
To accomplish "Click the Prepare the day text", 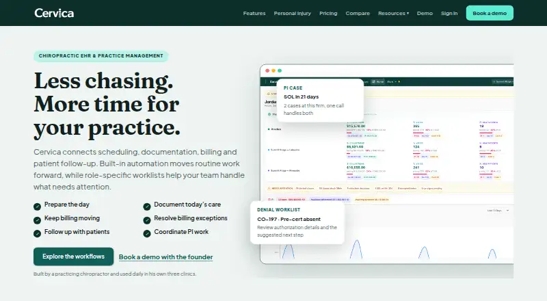I will pyautogui.click(x=66, y=205).
